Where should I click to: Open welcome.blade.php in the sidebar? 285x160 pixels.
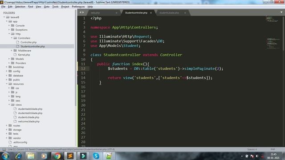tap(28, 121)
